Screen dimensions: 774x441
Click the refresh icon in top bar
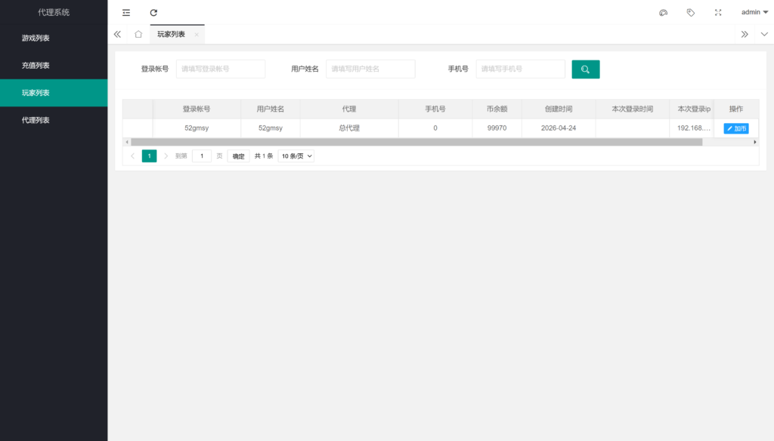(153, 12)
